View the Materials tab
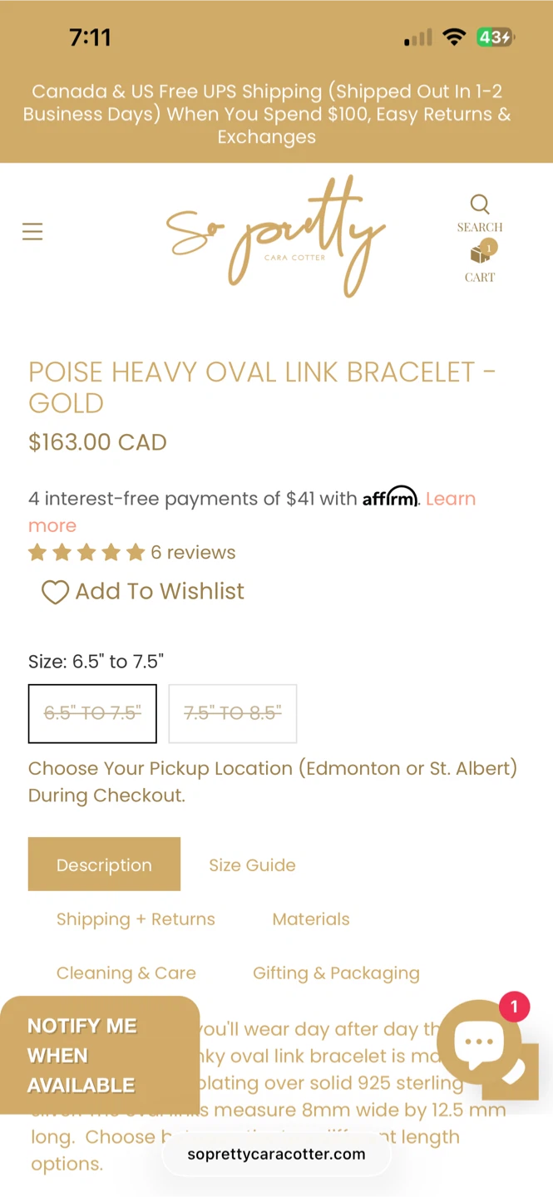 point(311,919)
